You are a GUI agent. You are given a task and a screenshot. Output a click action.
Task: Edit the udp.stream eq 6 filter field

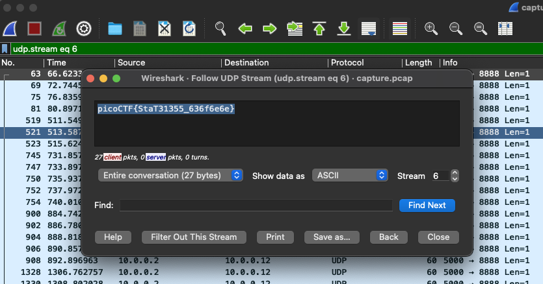(x=277, y=49)
